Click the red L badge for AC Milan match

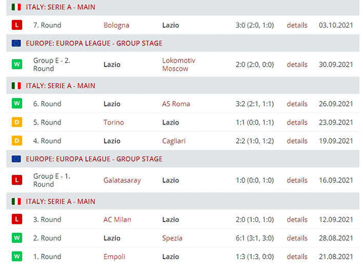point(17,219)
